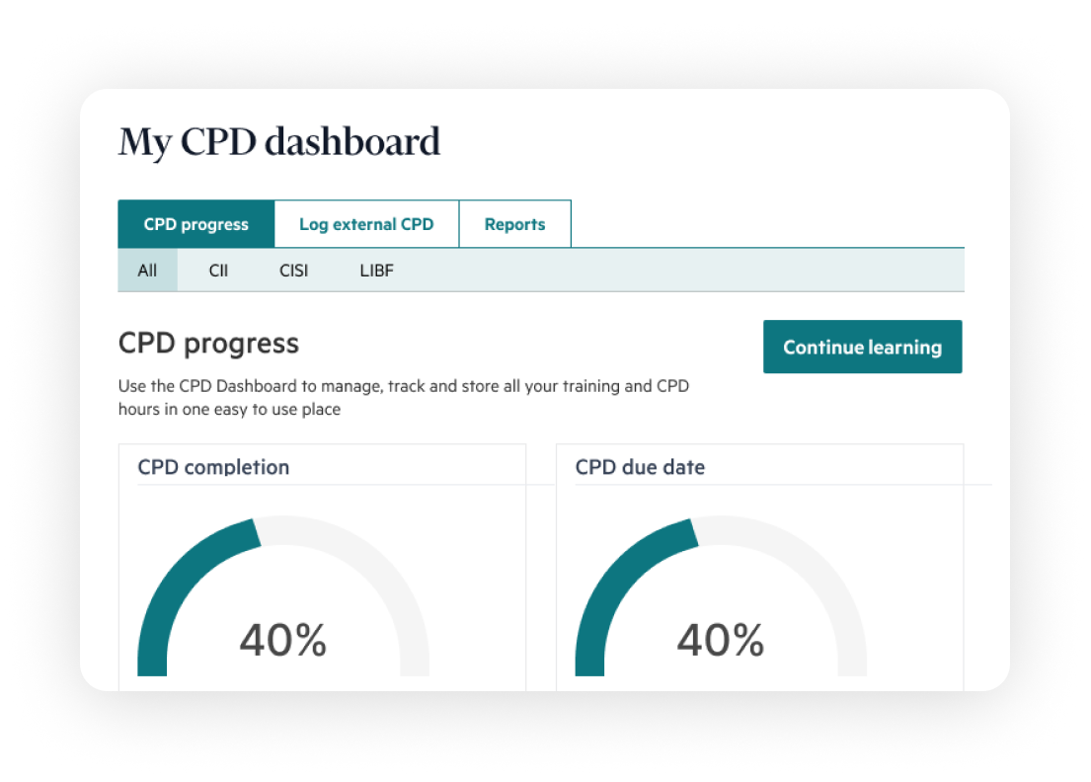This screenshot has height=782, width=1091.
Task: Switch to the Log external CPD tab
Action: point(366,224)
